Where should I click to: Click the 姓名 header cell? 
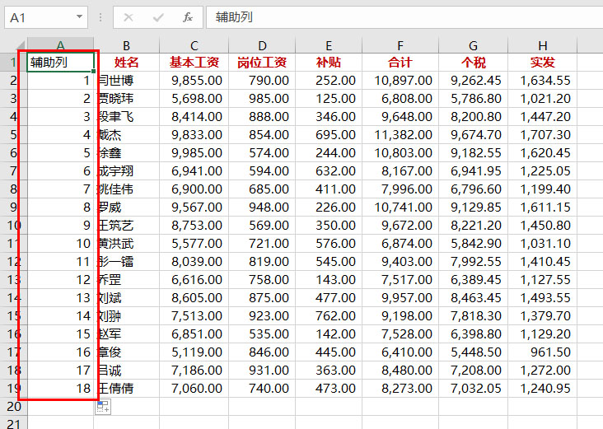coord(127,63)
